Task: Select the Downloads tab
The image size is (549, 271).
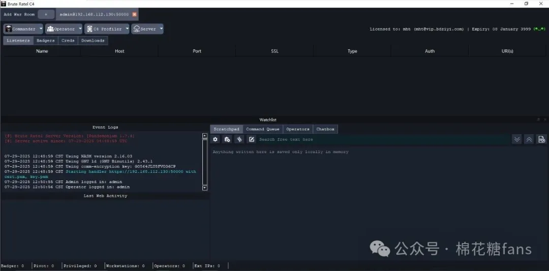Action: click(x=93, y=41)
